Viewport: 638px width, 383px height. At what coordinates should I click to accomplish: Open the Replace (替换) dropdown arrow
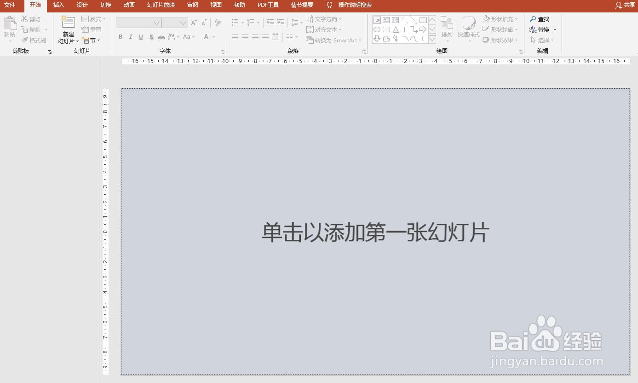coord(555,29)
